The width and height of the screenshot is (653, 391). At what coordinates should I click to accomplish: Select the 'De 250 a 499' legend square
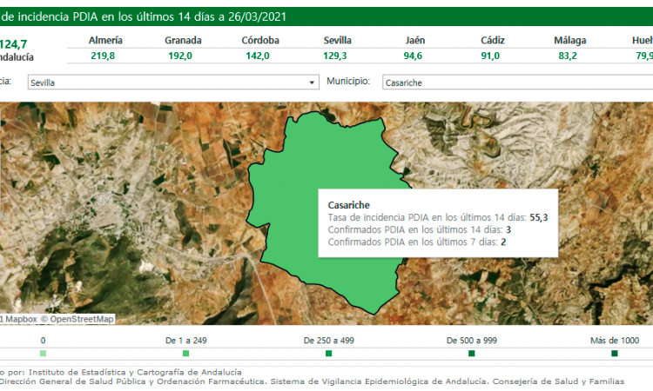328,354
